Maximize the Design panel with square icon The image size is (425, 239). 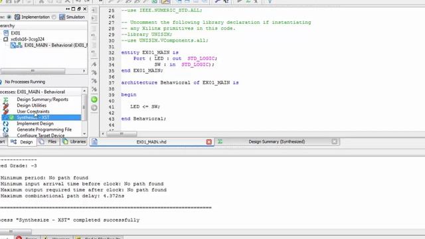[x=73, y=9]
